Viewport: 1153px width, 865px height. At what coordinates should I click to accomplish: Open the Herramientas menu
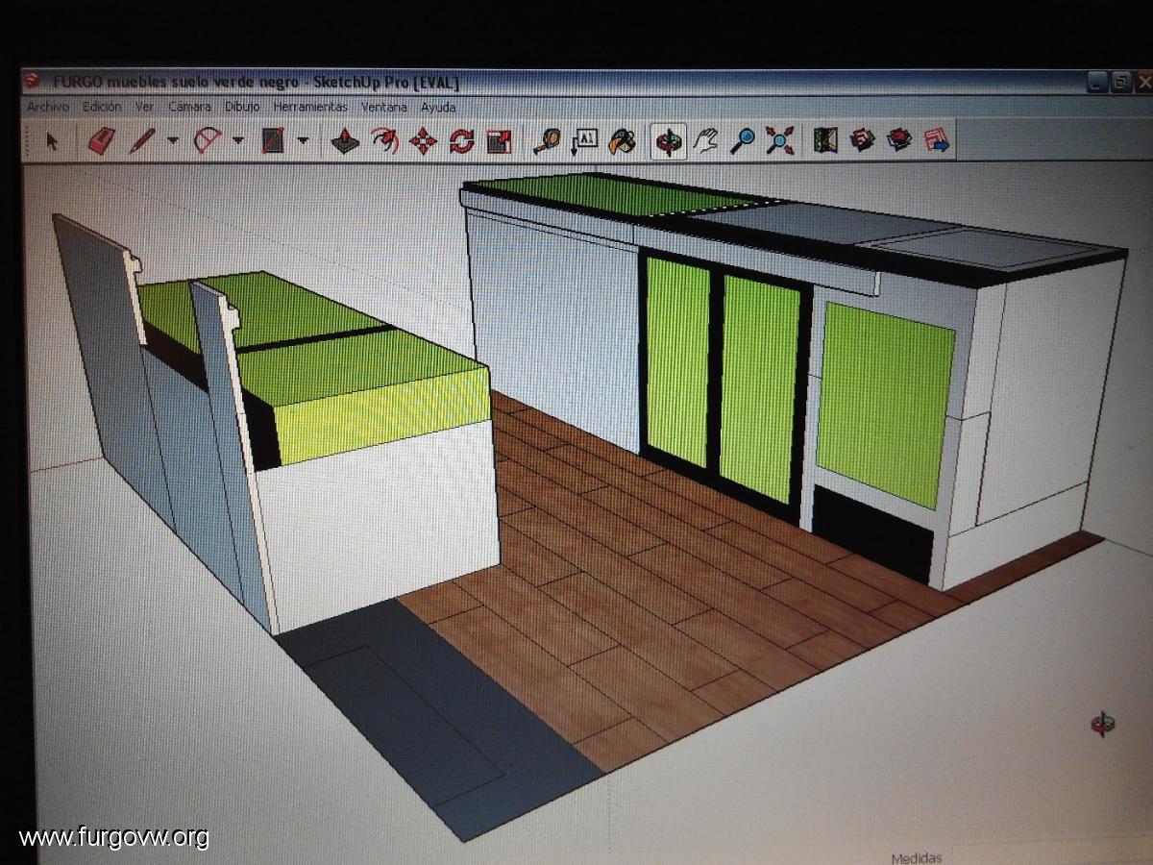pyautogui.click(x=310, y=107)
